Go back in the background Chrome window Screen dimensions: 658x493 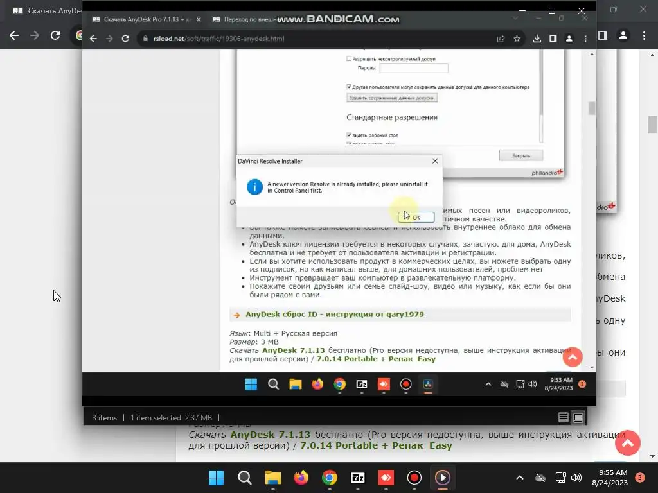(14, 35)
